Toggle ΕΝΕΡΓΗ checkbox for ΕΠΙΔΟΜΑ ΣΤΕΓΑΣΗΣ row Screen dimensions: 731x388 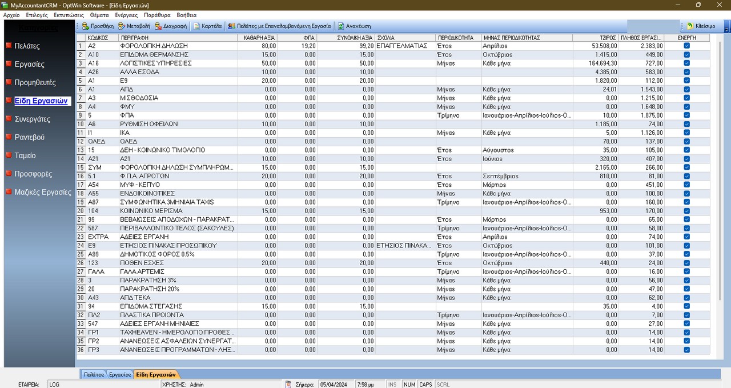686,306
